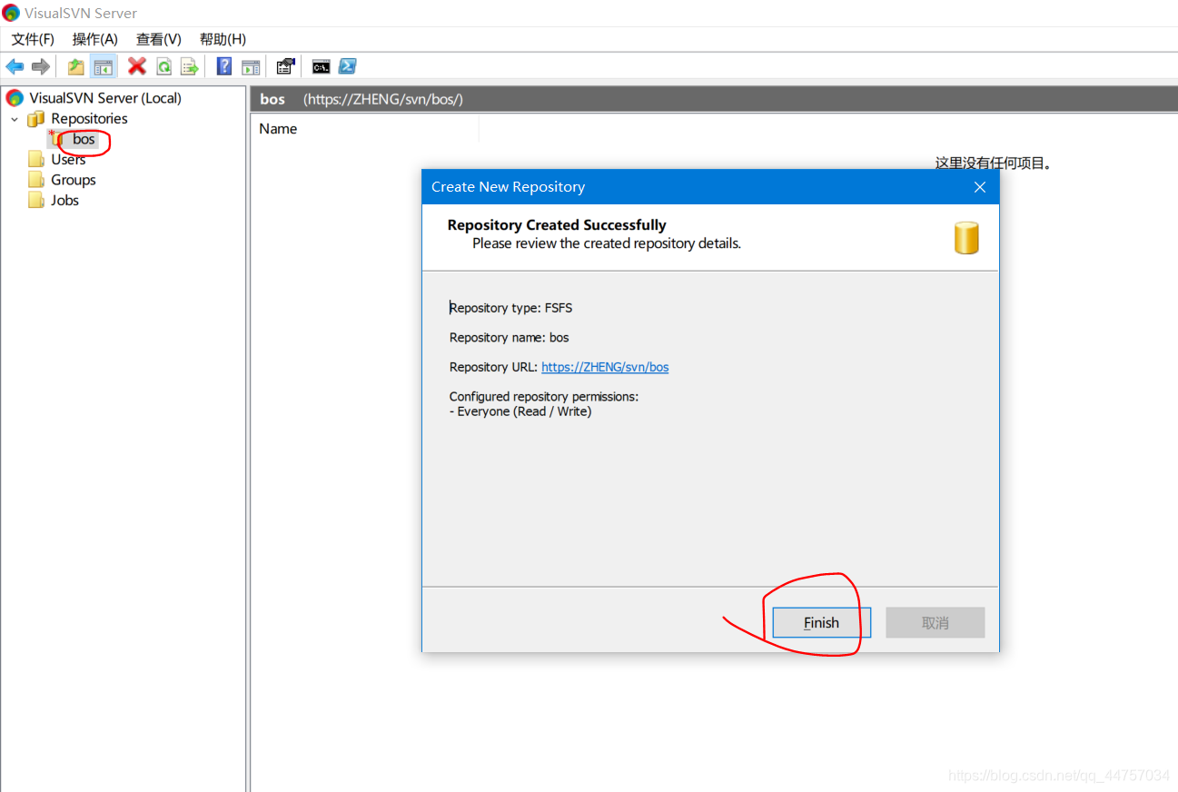Open the 操作(A) menu
Screen dimensions: 1178x792
(x=95, y=39)
